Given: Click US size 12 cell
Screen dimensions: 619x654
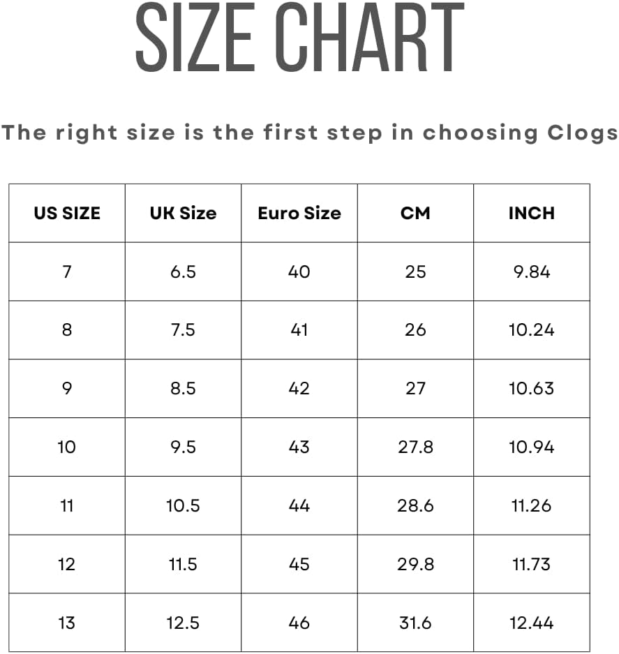Looking at the screenshot, I should point(67,564).
